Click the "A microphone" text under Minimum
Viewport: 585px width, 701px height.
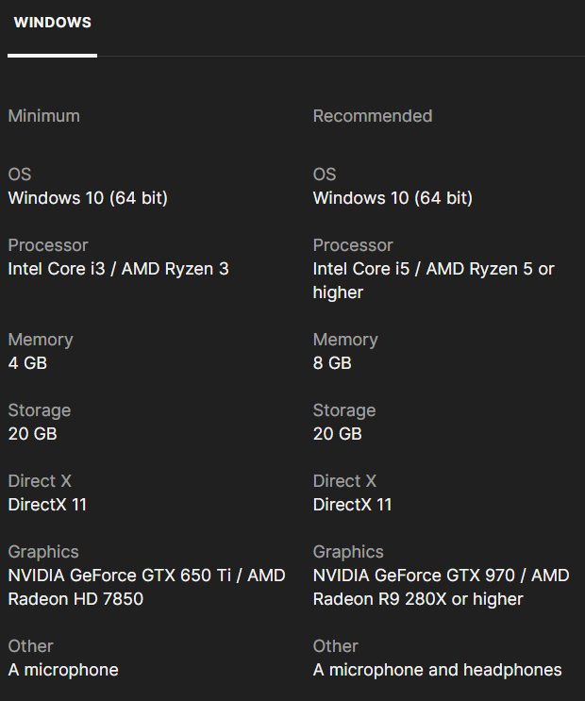[x=63, y=670]
